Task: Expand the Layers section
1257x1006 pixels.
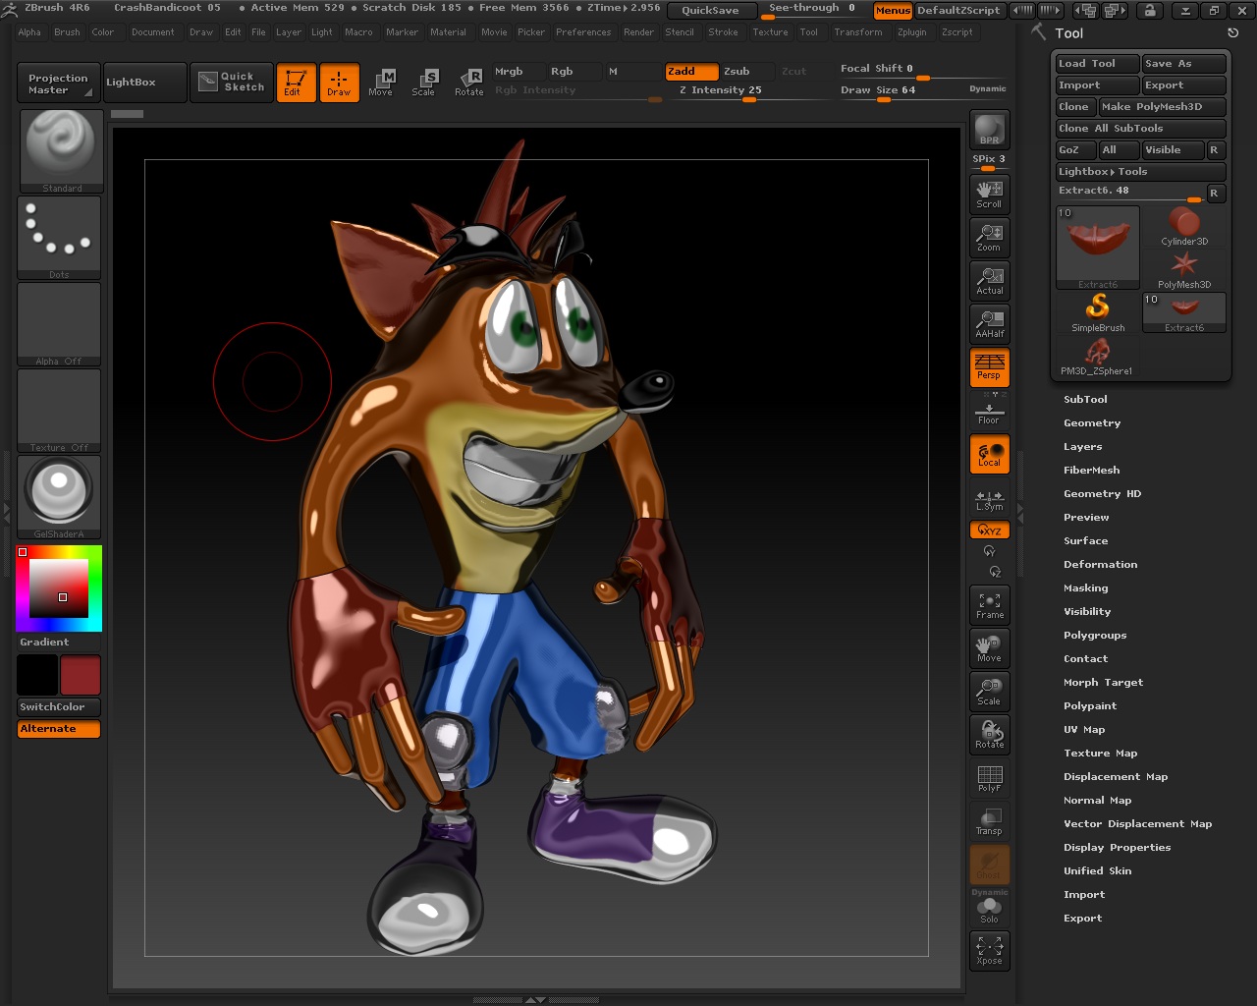Action: pyautogui.click(x=1082, y=446)
